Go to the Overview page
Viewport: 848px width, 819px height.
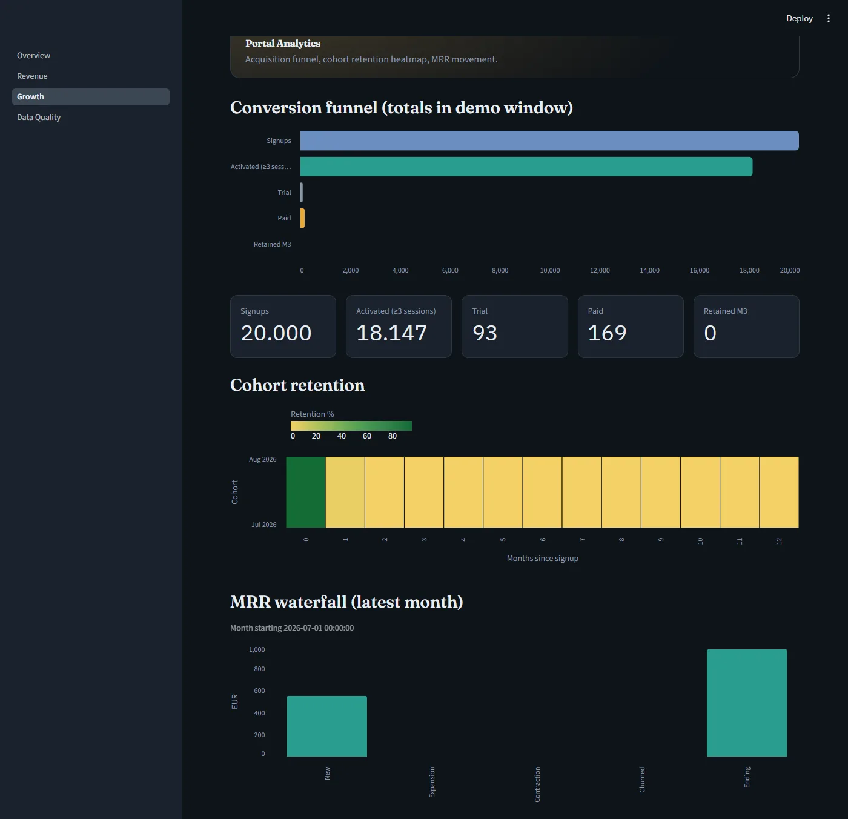(91, 55)
